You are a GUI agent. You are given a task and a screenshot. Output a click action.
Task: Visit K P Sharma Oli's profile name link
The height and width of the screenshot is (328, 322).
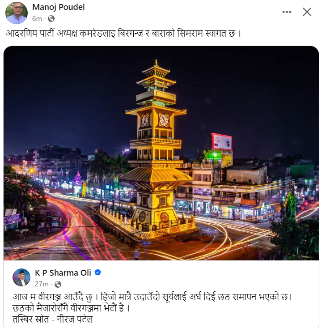pos(63,273)
